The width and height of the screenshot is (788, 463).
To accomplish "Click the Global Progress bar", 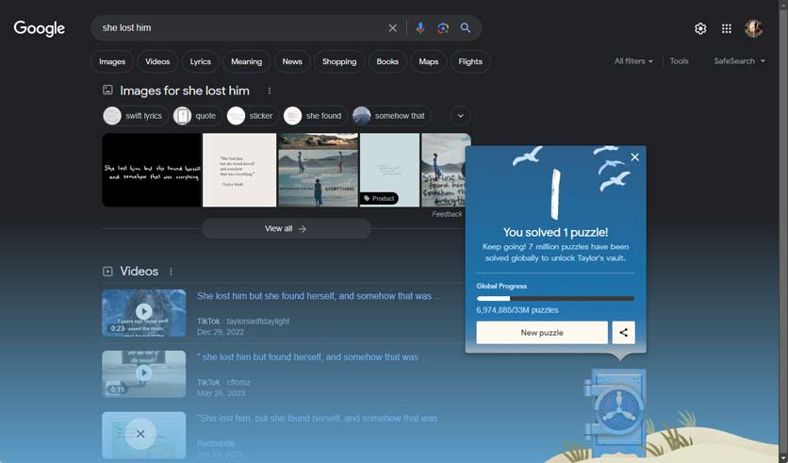I will pos(555,298).
